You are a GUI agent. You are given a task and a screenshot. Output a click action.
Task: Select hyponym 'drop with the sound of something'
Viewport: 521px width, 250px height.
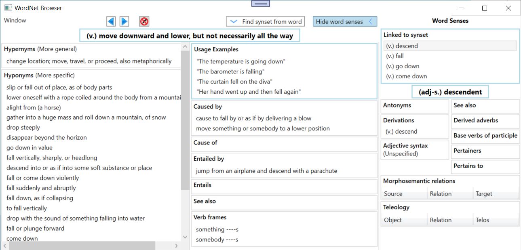pyautogui.click(x=76, y=218)
